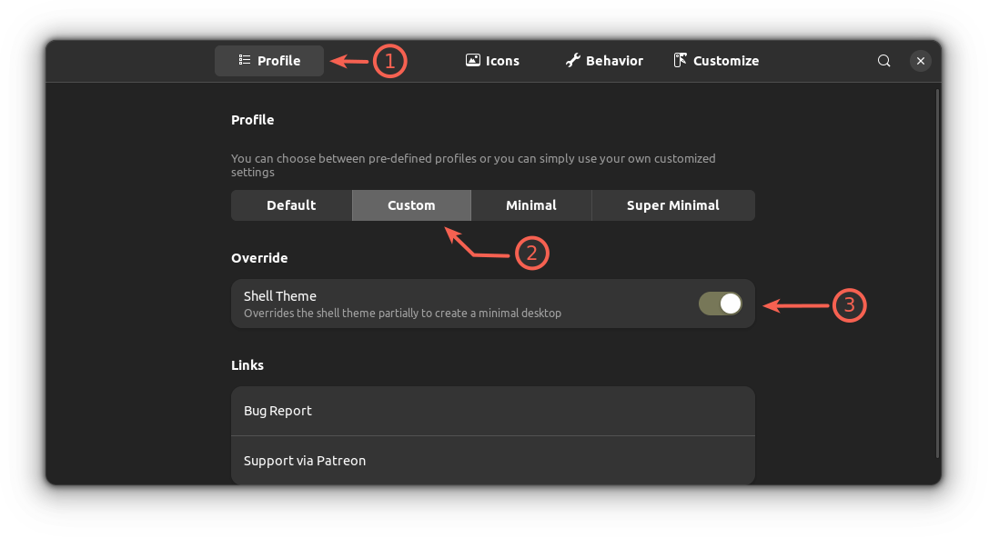Viewport: 989px width, 538px height.
Task: Click the Shell Theme row title
Action: [280, 296]
